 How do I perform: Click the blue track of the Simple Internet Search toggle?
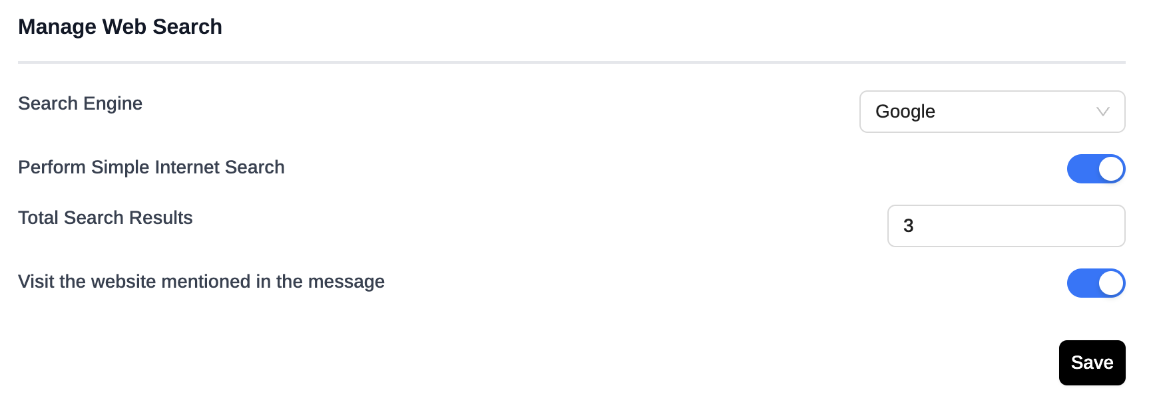point(1081,169)
